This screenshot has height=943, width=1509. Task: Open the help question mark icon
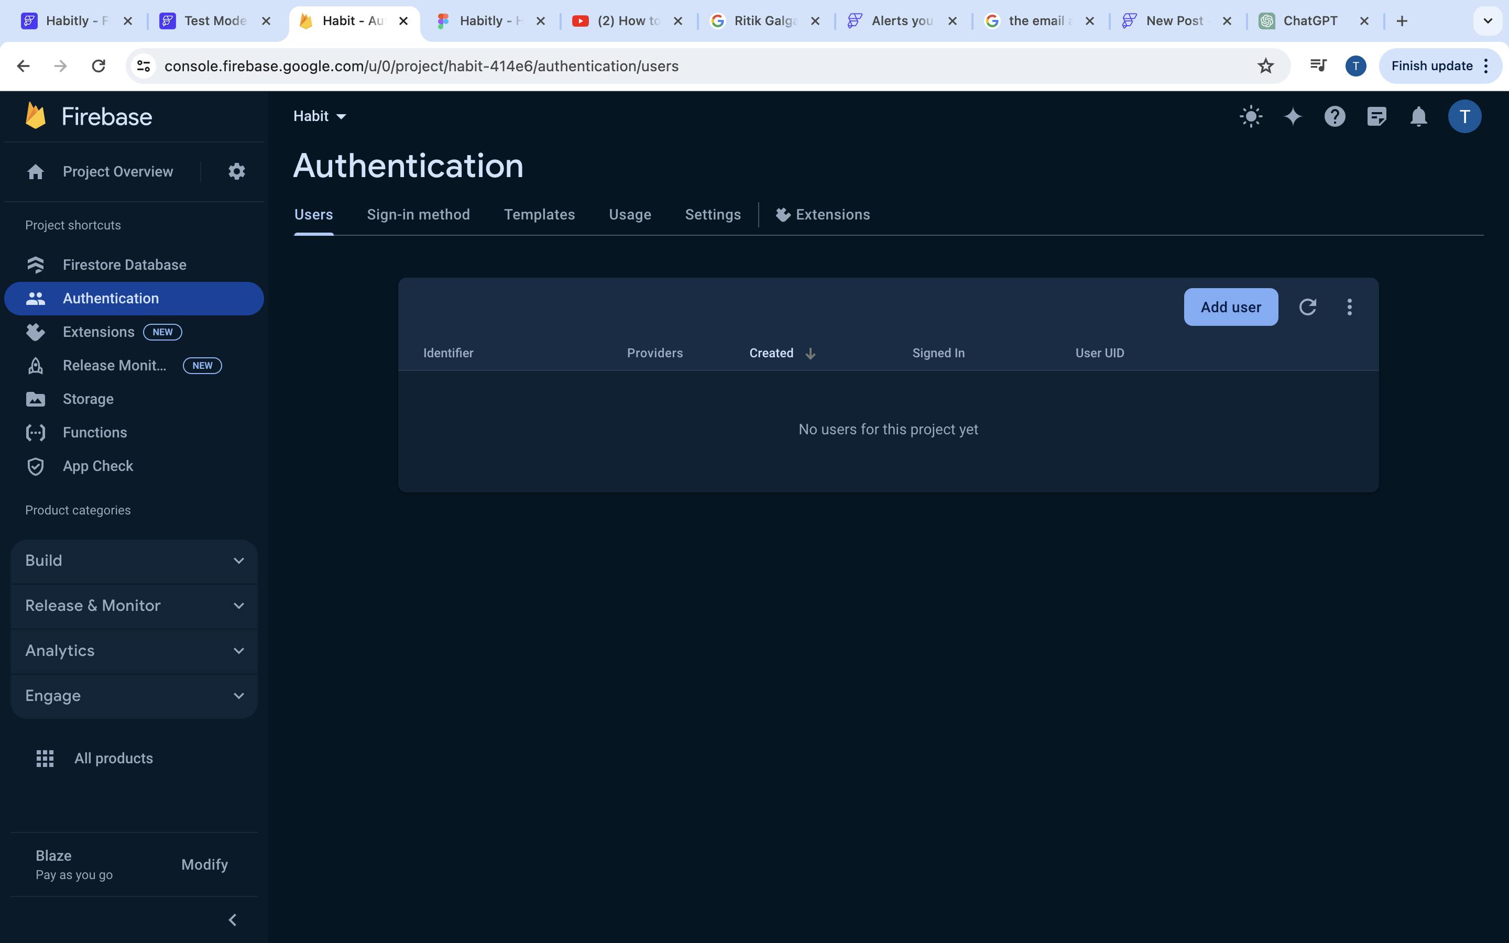[x=1335, y=117]
